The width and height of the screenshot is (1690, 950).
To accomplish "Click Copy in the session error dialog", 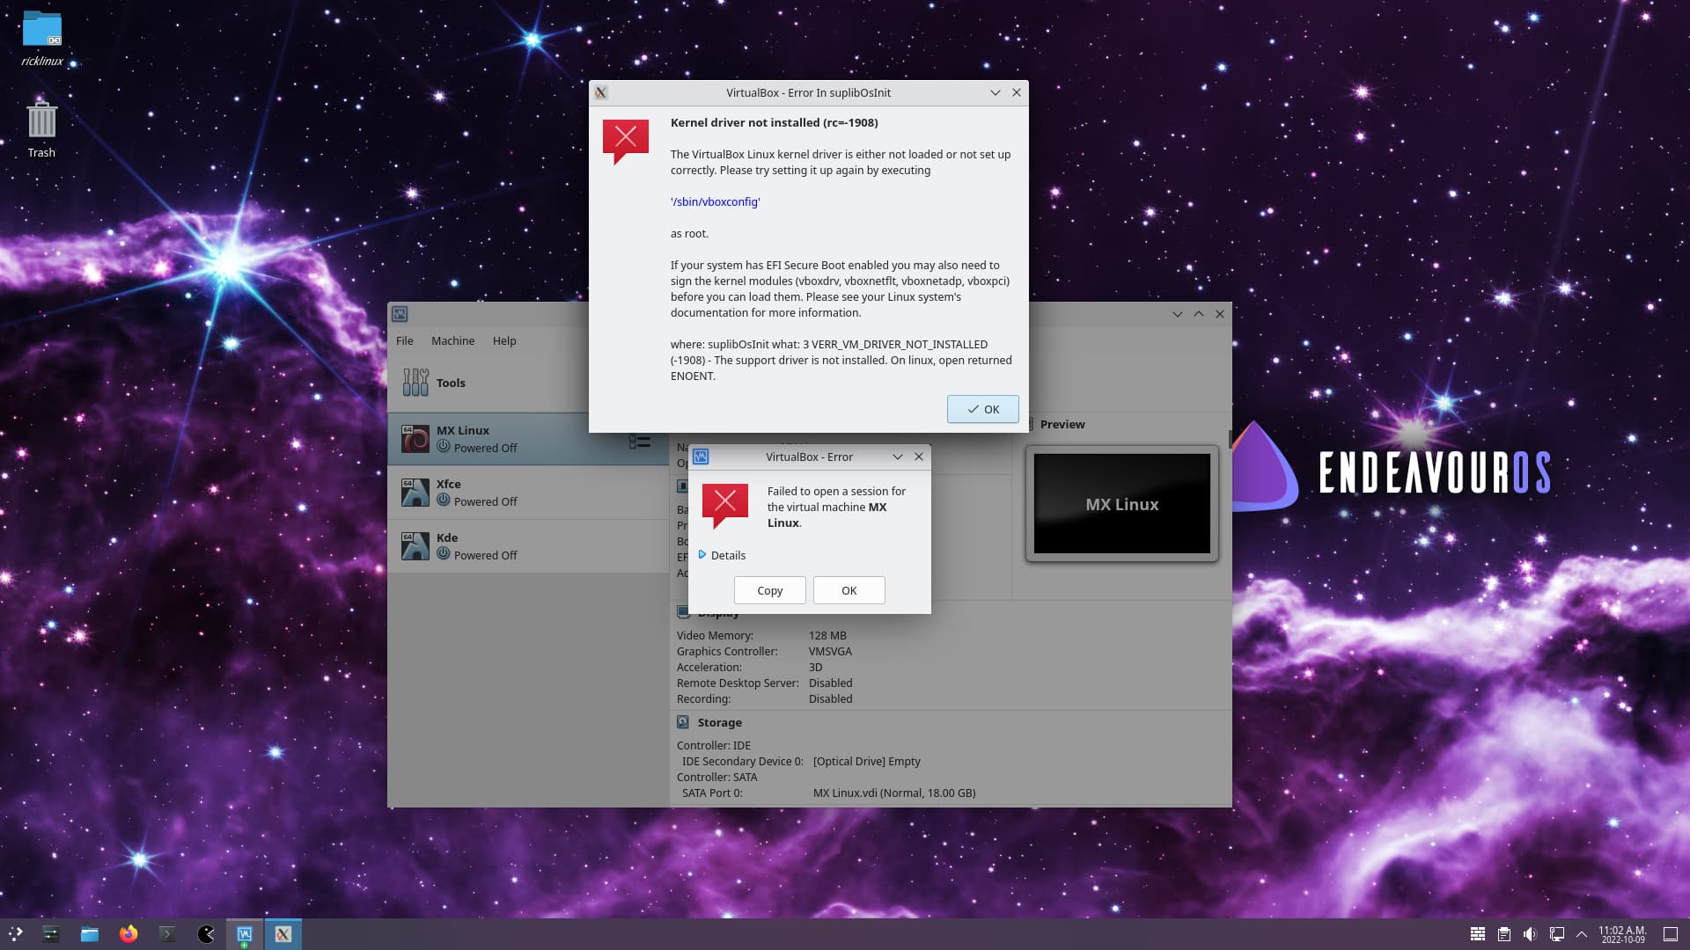I will point(769,589).
